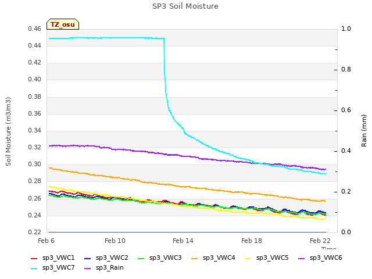Screen dimensions: 372x279
Task: Click the red sp3_VWC1 legend color marker
Action: pos(34,258)
